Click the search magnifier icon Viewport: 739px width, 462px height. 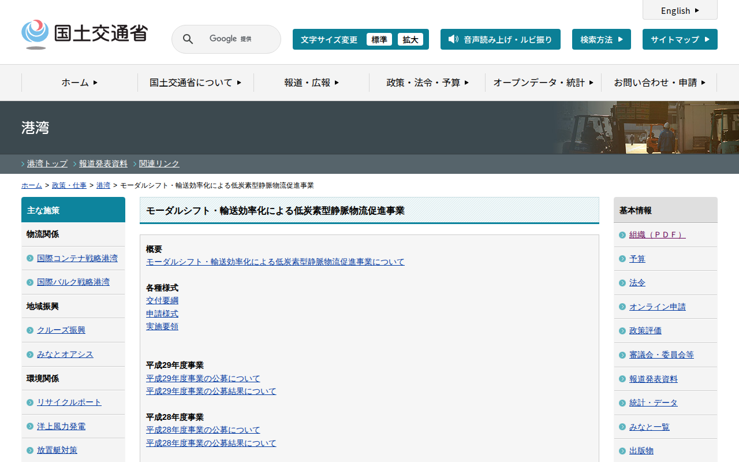pyautogui.click(x=188, y=39)
